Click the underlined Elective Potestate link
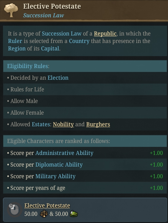 pos(47,205)
